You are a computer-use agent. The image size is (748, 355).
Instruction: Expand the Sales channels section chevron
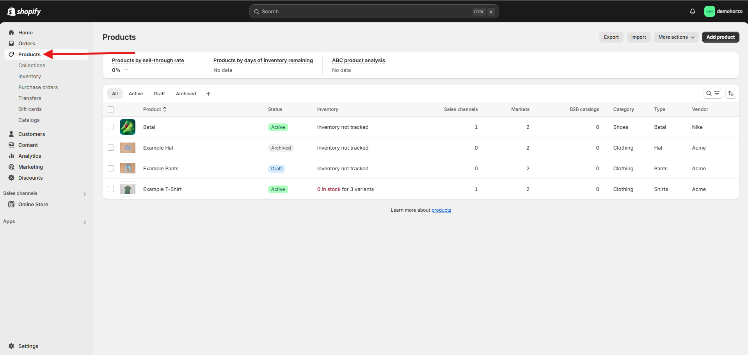click(x=85, y=194)
